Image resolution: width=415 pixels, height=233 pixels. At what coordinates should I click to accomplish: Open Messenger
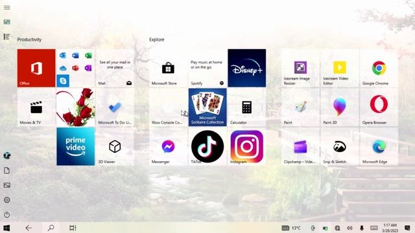tap(168, 146)
